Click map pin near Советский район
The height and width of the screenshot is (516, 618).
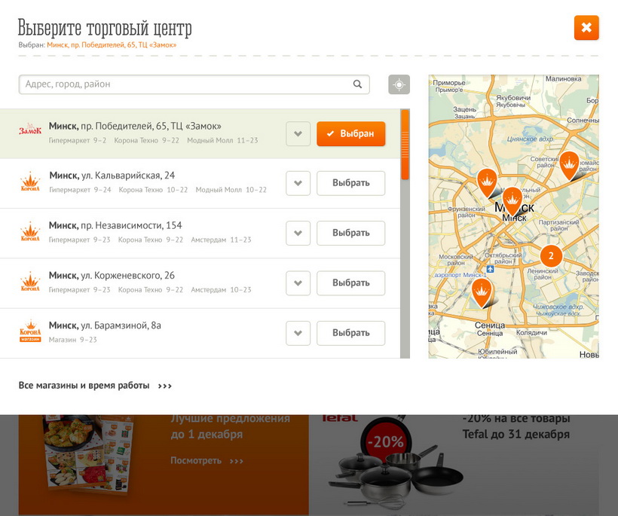tap(569, 165)
